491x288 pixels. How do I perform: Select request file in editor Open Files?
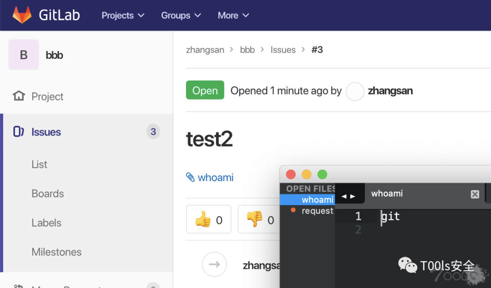tap(317, 211)
